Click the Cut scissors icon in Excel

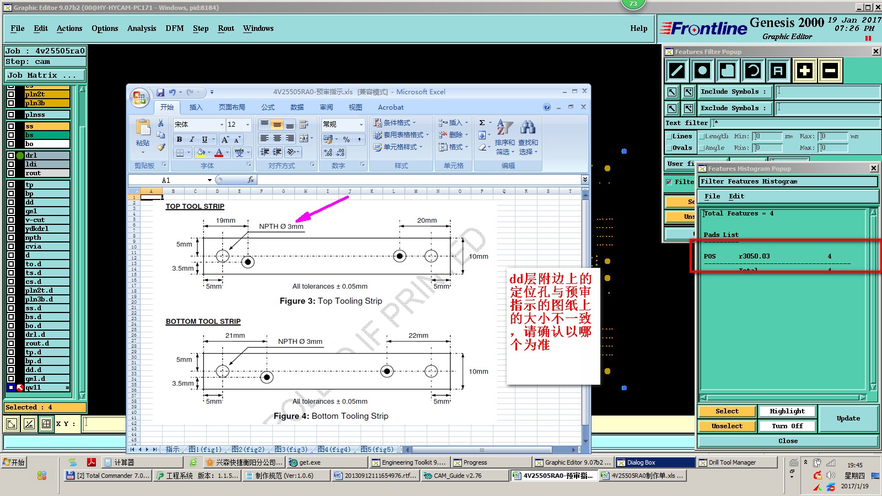[x=161, y=123]
